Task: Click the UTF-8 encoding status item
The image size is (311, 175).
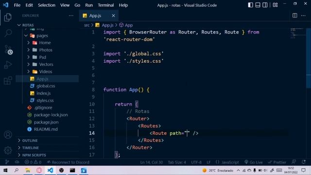Action: pos(196,162)
